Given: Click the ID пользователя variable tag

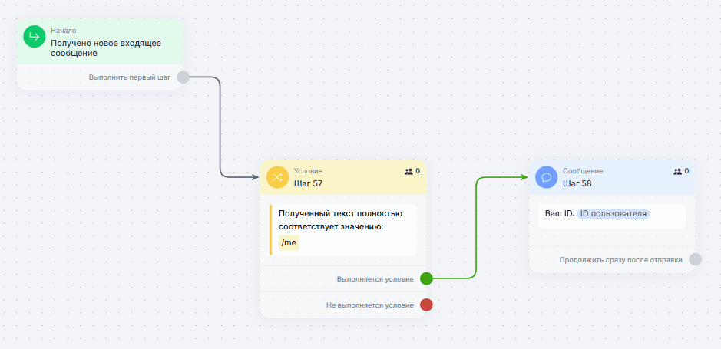Looking at the screenshot, I should [614, 214].
